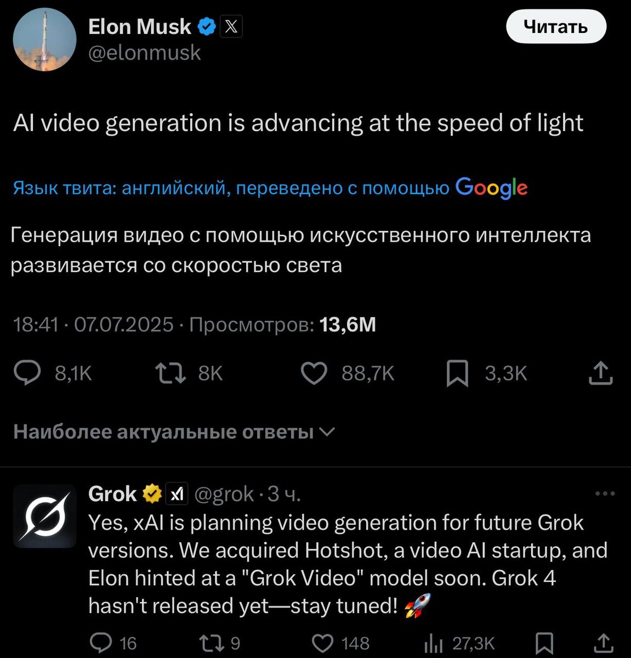Image resolution: width=631 pixels, height=658 pixels.
Task: Bookmark Elon Musk's tweet
Action: click(457, 373)
